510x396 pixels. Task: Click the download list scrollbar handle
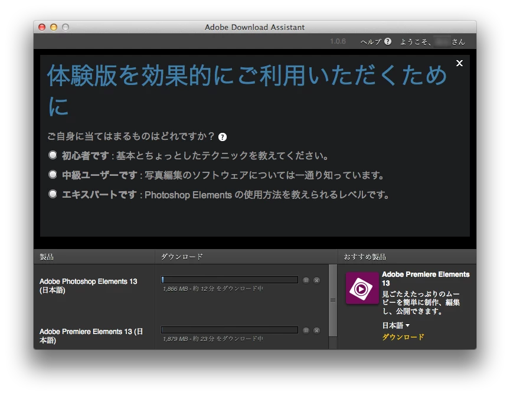pyautogui.click(x=333, y=300)
